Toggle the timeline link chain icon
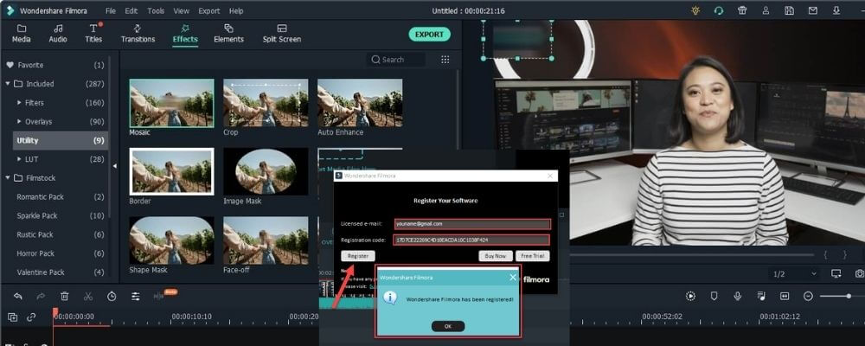The height and width of the screenshot is (346, 865). click(31, 317)
